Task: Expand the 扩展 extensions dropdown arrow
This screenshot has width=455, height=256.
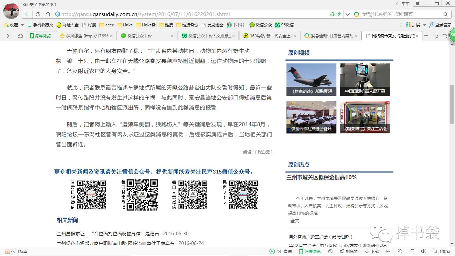Action: pyautogui.click(x=424, y=25)
